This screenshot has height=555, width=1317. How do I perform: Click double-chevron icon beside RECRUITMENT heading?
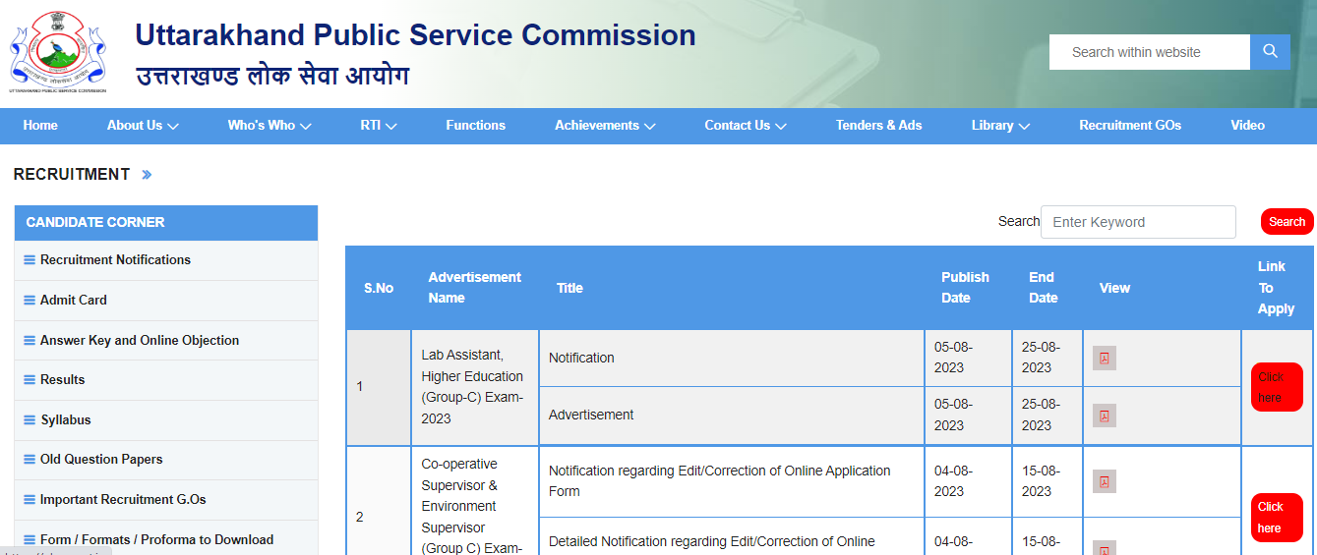coord(147,175)
